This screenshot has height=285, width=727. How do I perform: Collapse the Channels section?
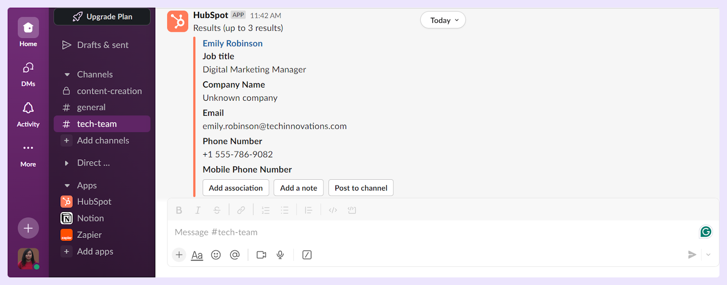coord(67,74)
